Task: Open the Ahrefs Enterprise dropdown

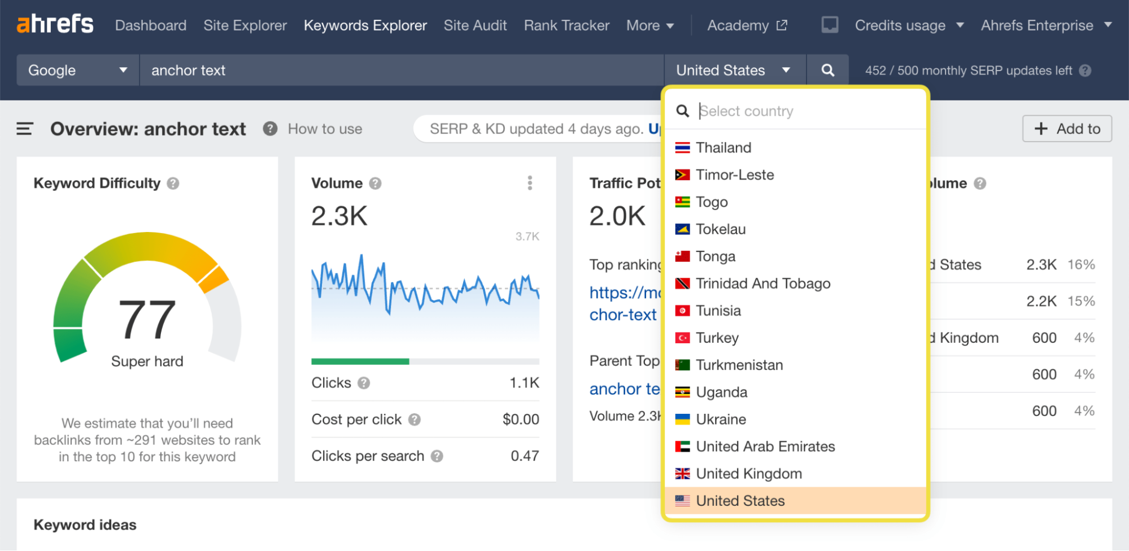Action: pyautogui.click(x=1047, y=25)
